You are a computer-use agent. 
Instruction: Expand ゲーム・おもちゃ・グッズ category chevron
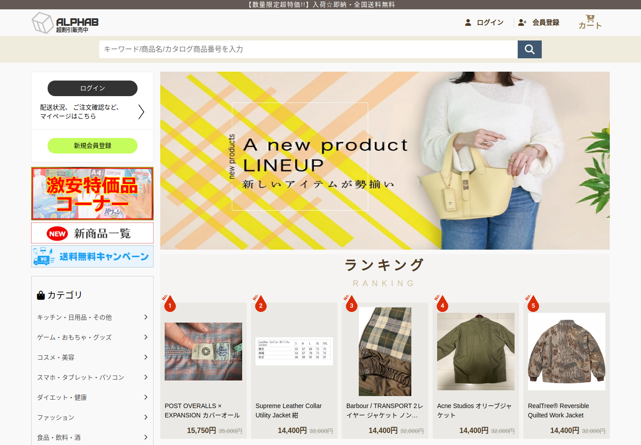[x=146, y=337]
